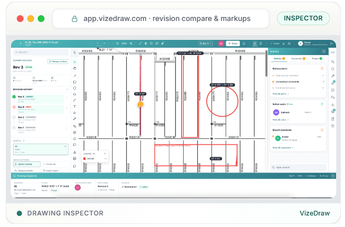The width and height of the screenshot is (345, 227).
Task: Select the cloud markup tool
Action: (74, 94)
